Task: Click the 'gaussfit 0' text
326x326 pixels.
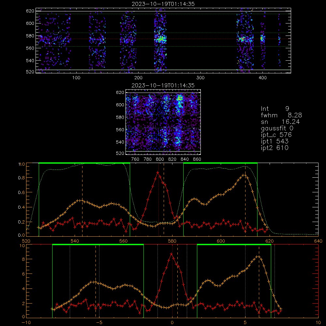Action: click(277, 128)
